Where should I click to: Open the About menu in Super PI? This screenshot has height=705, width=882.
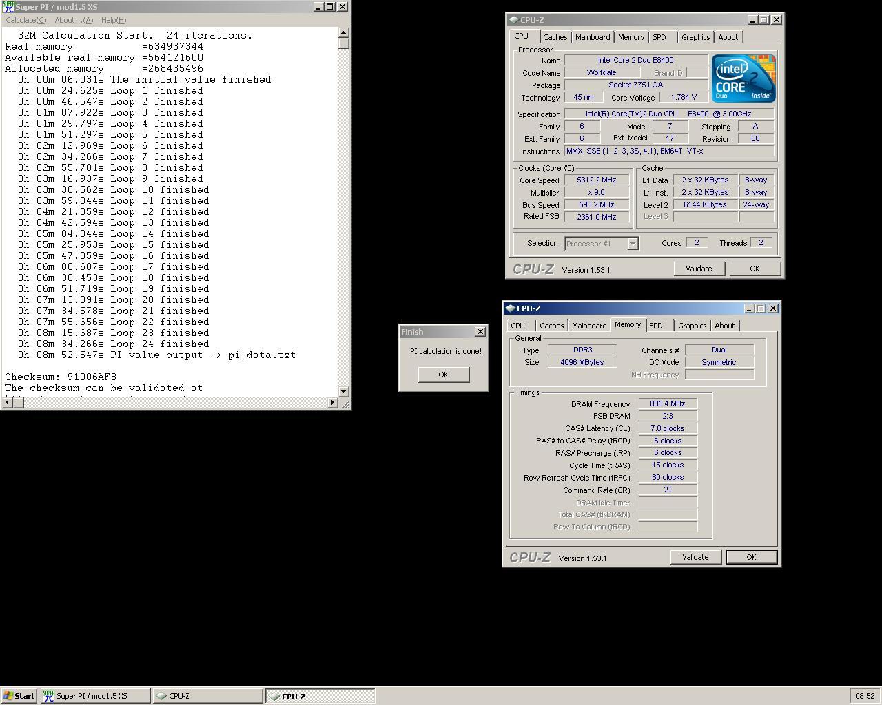pyautogui.click(x=74, y=20)
